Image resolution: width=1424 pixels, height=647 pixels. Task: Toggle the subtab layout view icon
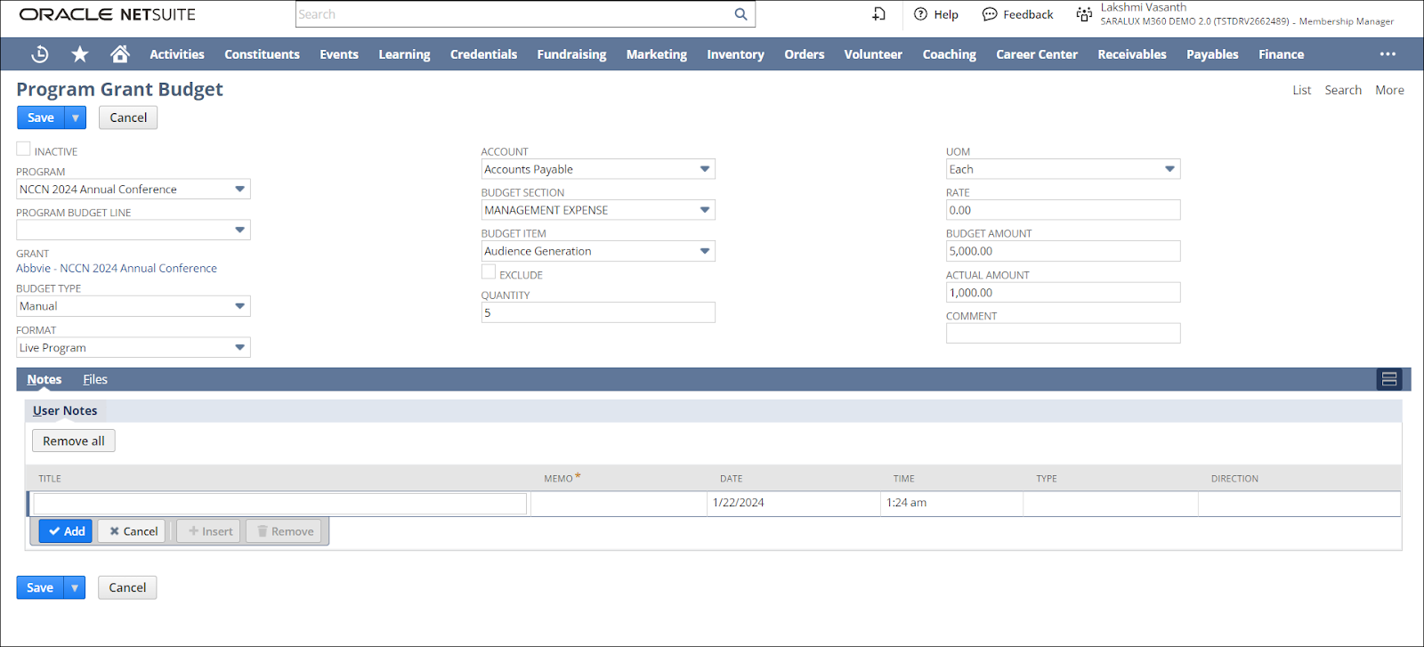[x=1388, y=379]
